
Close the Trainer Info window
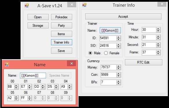pos(162,4)
